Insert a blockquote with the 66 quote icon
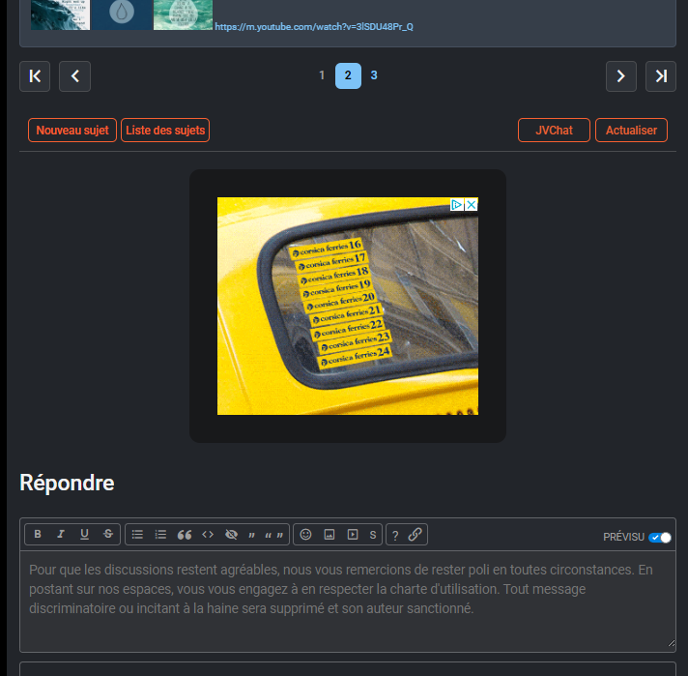This screenshot has width=688, height=676. [x=185, y=534]
